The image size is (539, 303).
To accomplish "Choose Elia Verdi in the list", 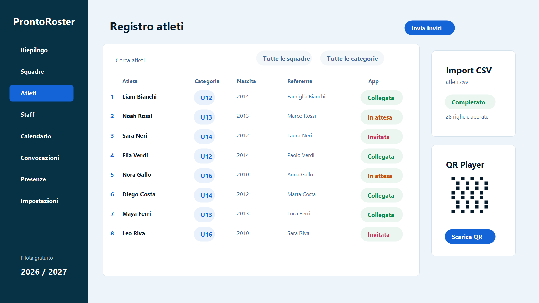I will pos(135,156).
